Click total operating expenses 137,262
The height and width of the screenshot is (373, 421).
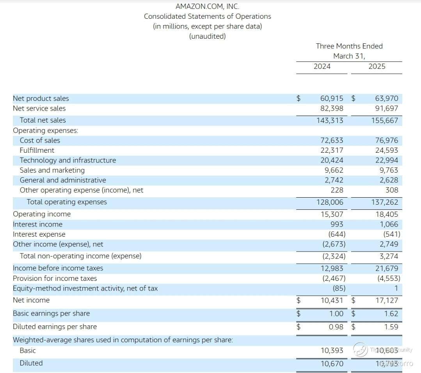(x=385, y=202)
